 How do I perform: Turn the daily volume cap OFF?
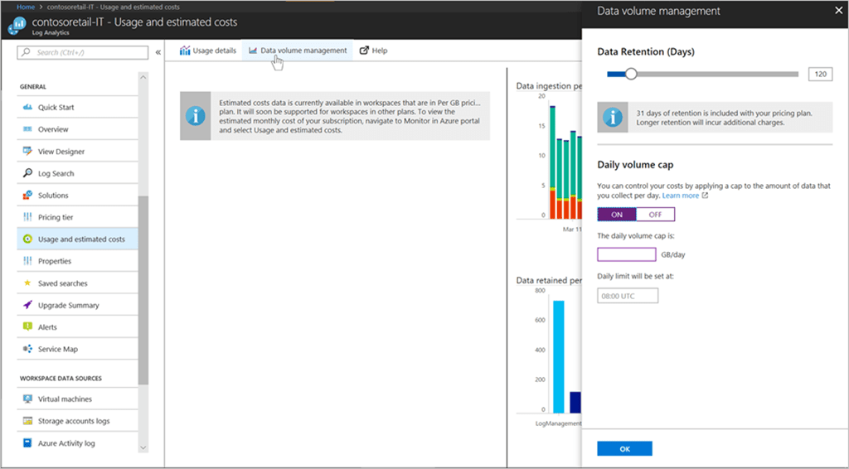click(655, 215)
